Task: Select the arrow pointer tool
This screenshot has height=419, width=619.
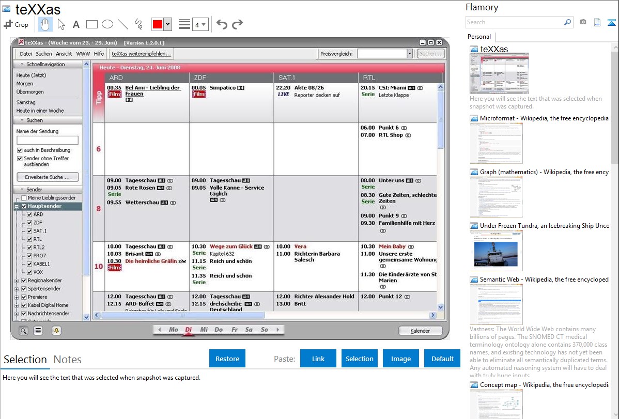Action: pyautogui.click(x=61, y=24)
